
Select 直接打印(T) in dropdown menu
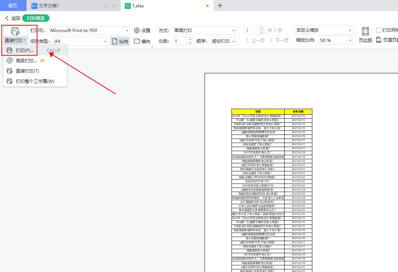click(27, 71)
